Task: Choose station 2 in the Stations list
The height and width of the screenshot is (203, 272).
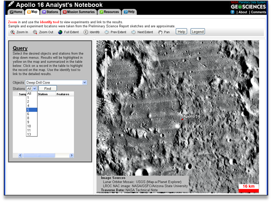Action: tap(32, 102)
